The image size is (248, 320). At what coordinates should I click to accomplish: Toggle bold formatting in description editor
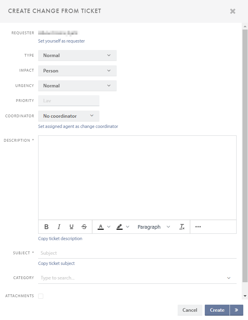coord(46,227)
